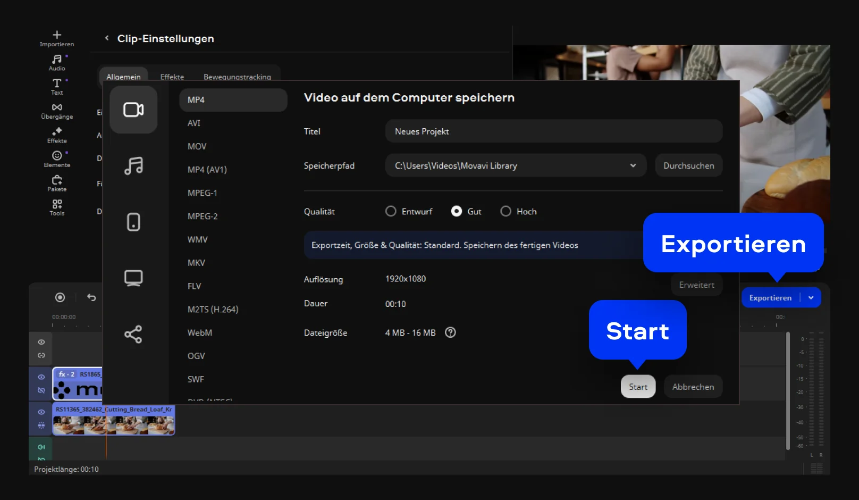Edit the Titel field Neues Projekt
Viewport: 859px width, 500px height.
click(554, 131)
